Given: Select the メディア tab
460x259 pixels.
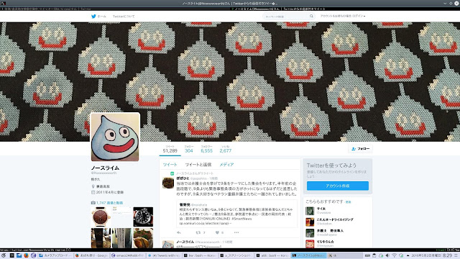Looking at the screenshot, I should click(227, 165).
